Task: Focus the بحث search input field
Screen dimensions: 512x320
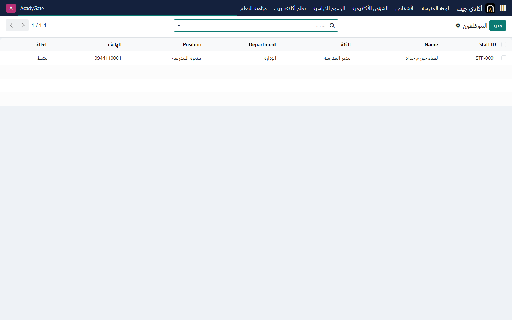Action: (256, 26)
